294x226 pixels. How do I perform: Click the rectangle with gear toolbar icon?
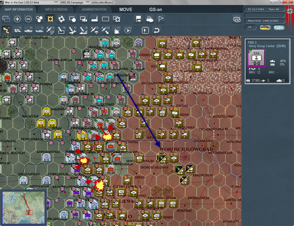(117, 19)
